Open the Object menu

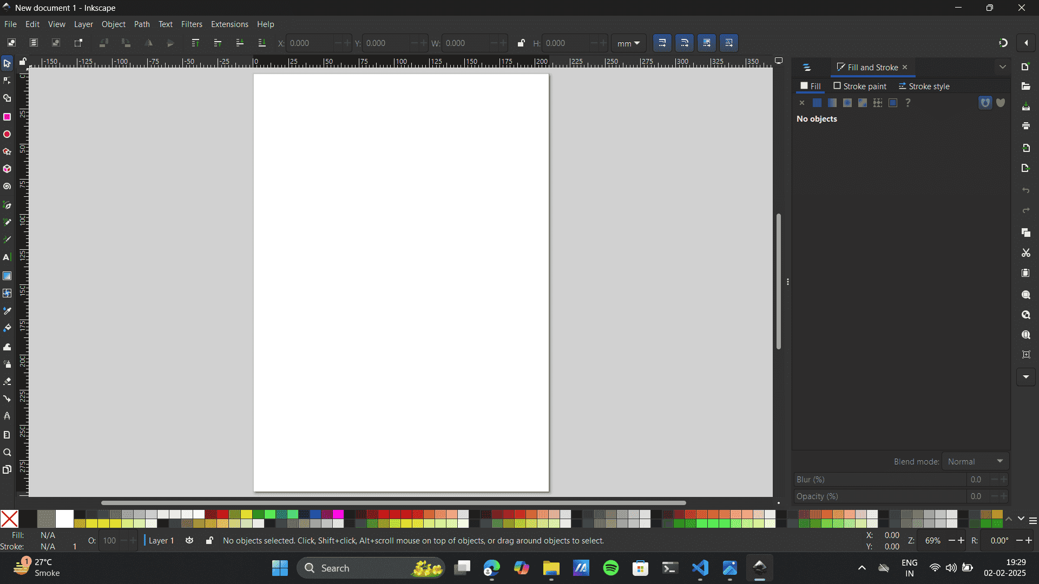pyautogui.click(x=114, y=24)
